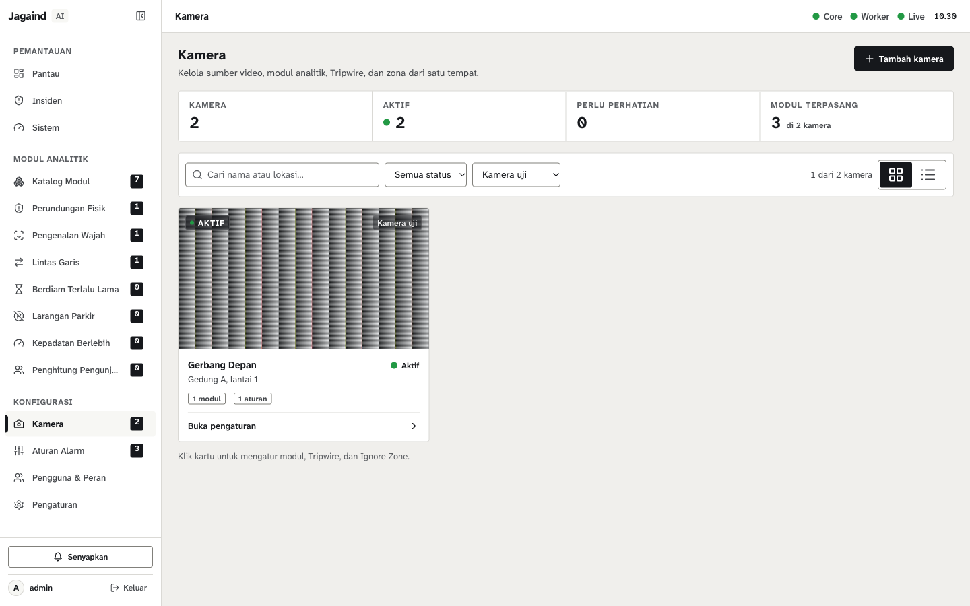Click the Pengenalan Wajah face-scan icon
The height and width of the screenshot is (606, 970).
(19, 235)
